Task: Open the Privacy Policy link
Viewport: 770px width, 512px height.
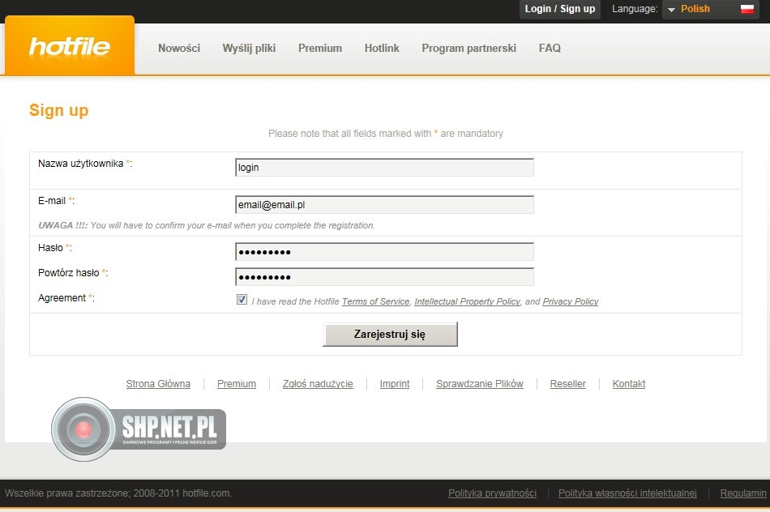Action: (x=570, y=301)
